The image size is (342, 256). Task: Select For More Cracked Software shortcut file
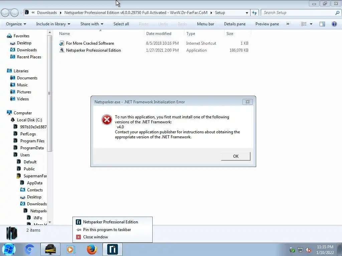pos(90,43)
